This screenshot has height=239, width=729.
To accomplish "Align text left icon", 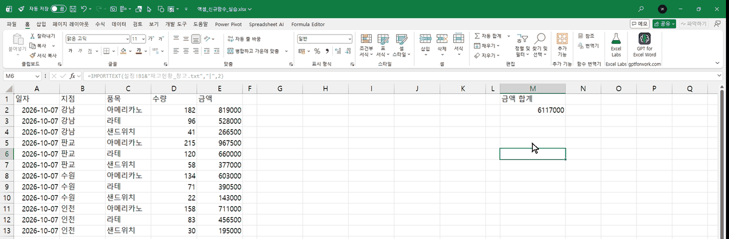I will 176,51.
